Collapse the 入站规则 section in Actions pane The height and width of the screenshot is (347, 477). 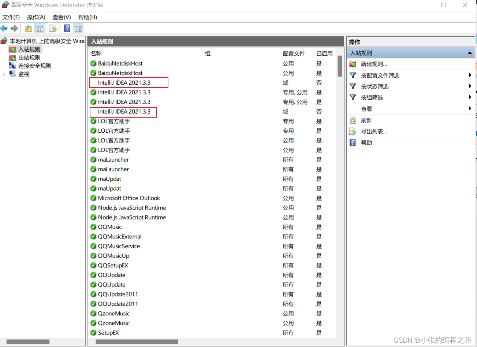click(470, 53)
